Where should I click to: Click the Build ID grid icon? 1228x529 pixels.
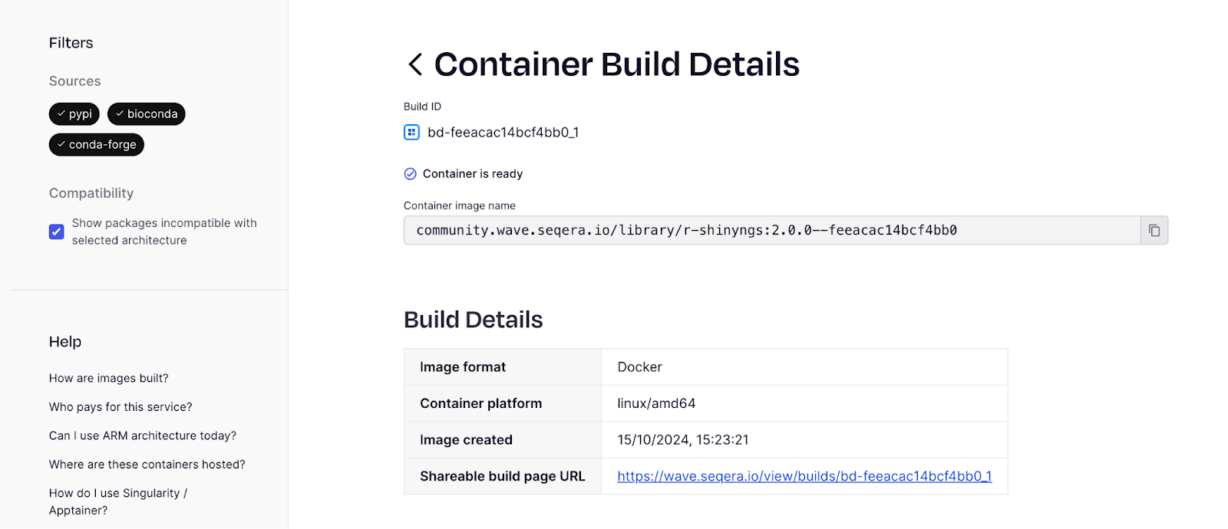(411, 133)
